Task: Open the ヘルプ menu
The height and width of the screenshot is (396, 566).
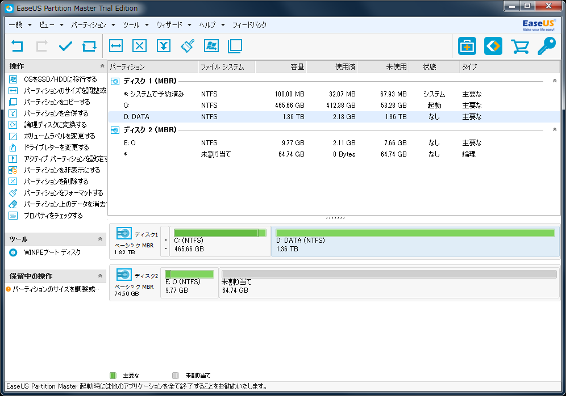Action: coord(213,25)
